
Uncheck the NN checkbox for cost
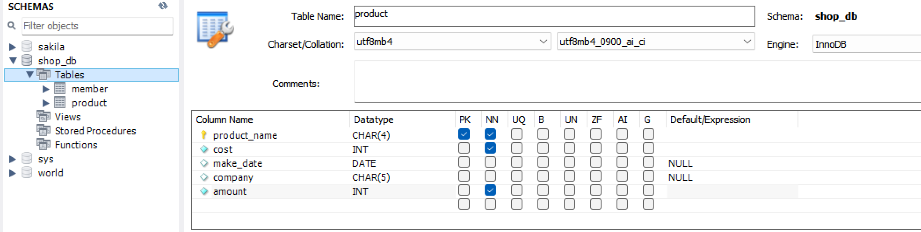(x=490, y=148)
